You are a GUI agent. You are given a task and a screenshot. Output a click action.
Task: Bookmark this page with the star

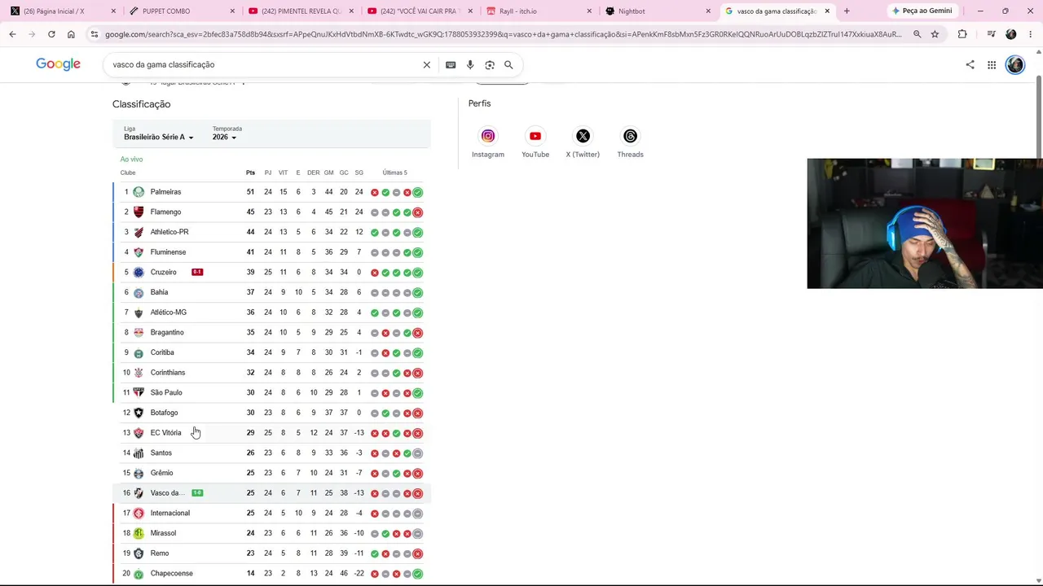click(935, 34)
